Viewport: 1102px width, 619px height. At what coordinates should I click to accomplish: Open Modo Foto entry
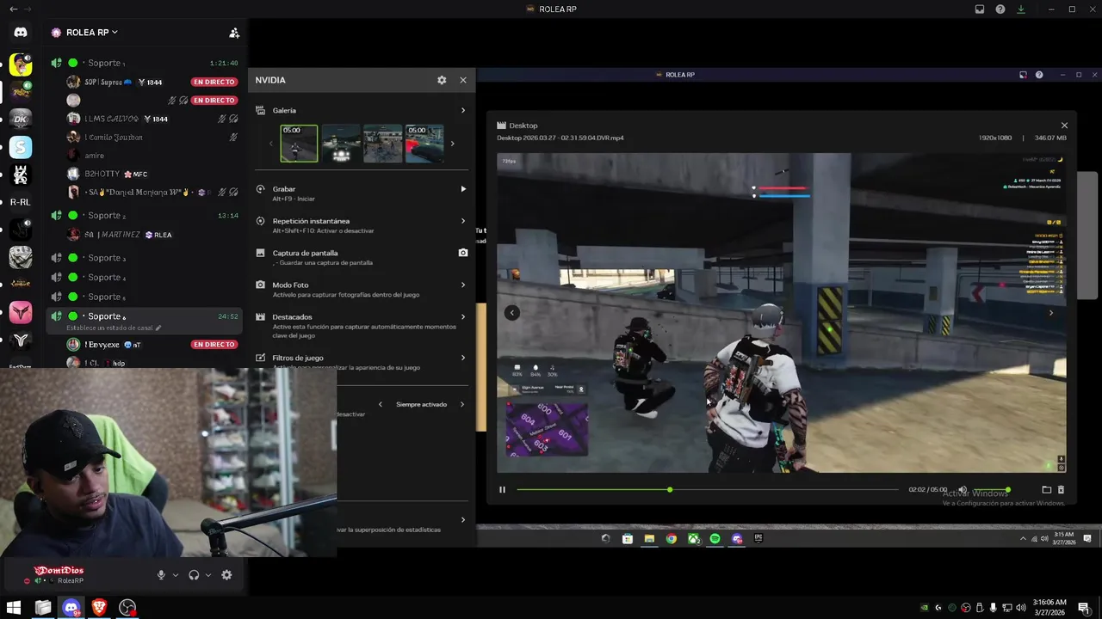click(x=362, y=289)
